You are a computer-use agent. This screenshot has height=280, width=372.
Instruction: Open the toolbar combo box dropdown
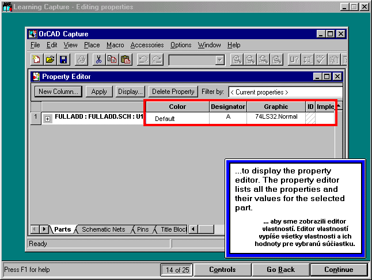point(219,60)
